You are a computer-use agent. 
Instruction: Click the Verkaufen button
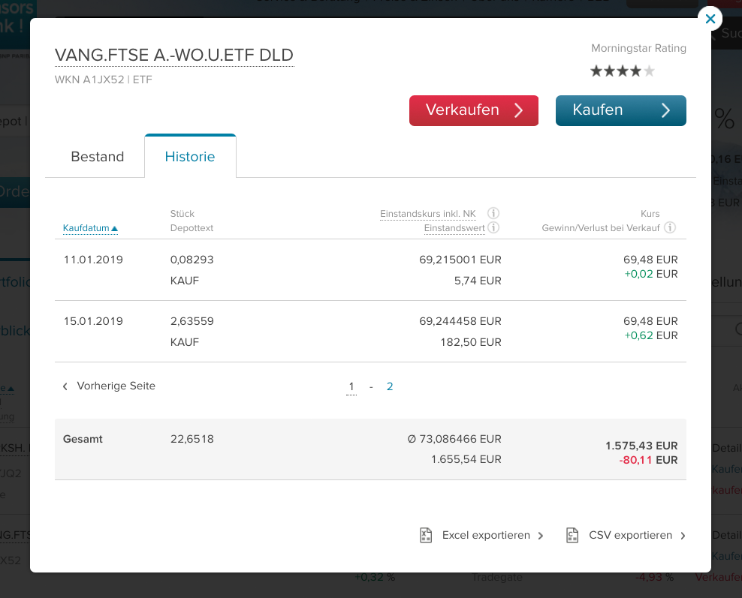[474, 110]
